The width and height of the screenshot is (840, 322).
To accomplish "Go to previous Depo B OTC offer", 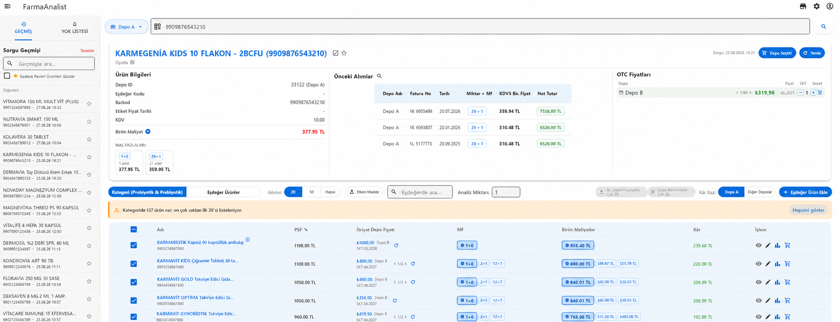I will (737, 93).
